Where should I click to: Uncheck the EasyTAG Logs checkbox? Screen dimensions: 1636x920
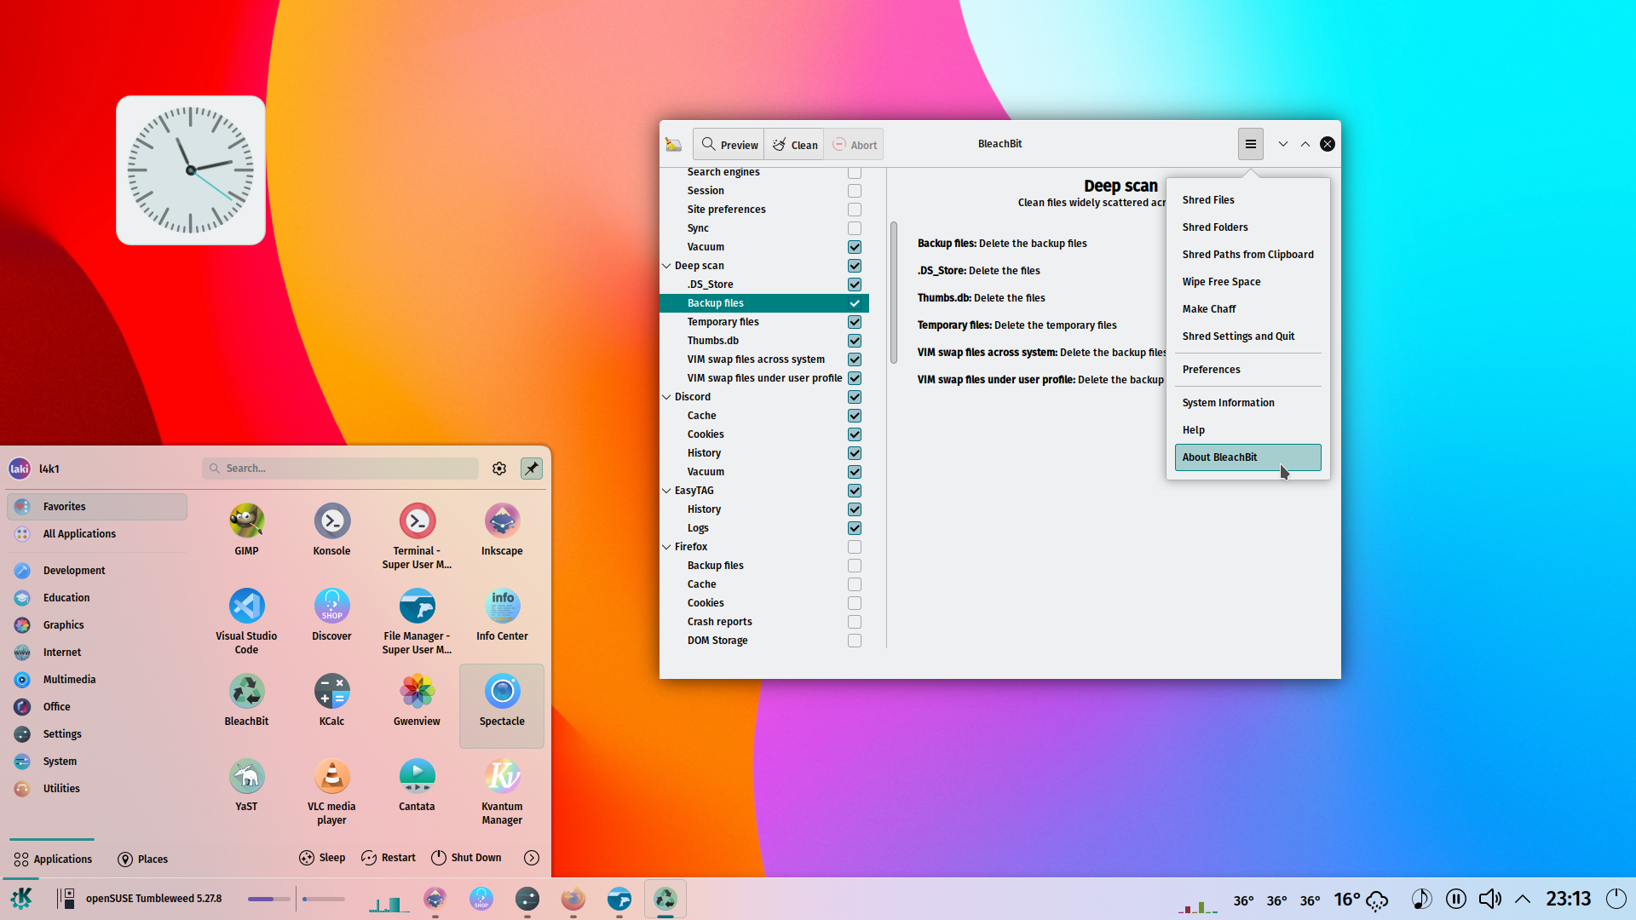click(855, 528)
